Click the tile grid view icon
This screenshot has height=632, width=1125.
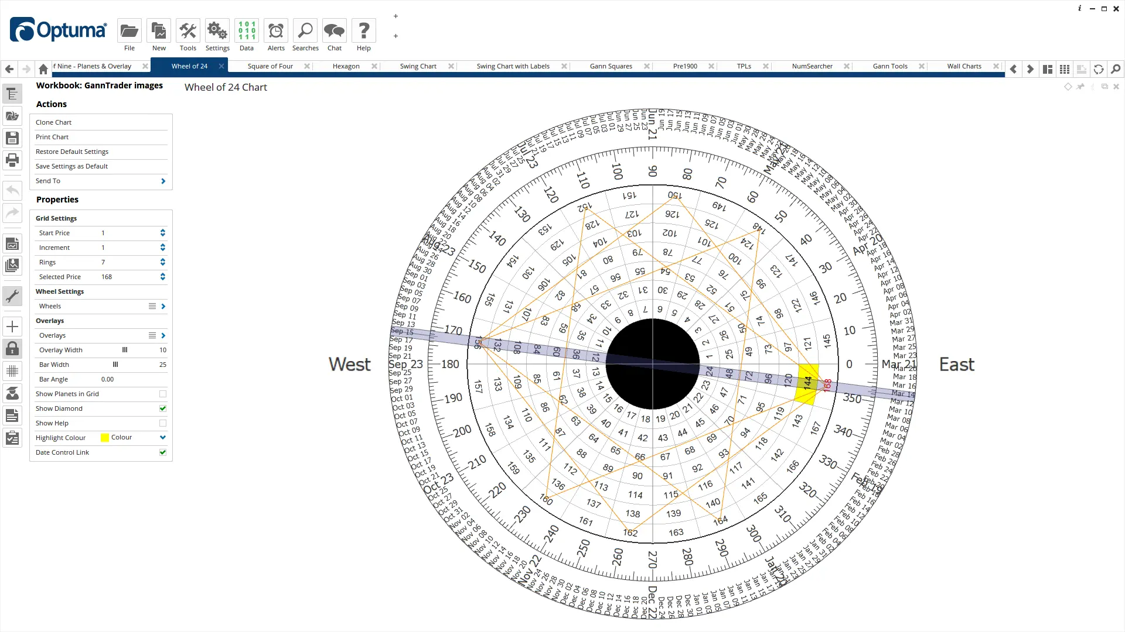point(1065,69)
